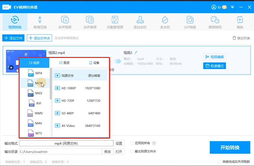Image resolution: width=254 pixels, height=166 pixels.
Task: Open the 高清压缩 compression tool
Action: 40,22
